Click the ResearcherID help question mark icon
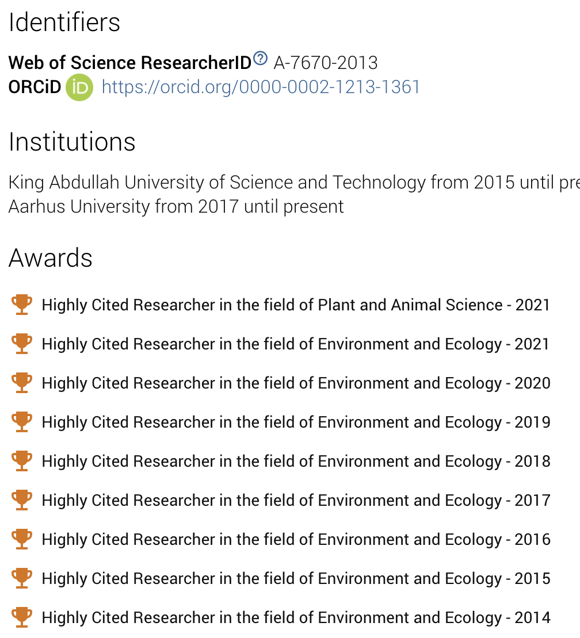The height and width of the screenshot is (638, 580). tap(261, 58)
